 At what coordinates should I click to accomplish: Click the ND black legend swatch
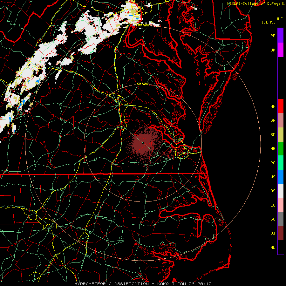[x=281, y=247]
